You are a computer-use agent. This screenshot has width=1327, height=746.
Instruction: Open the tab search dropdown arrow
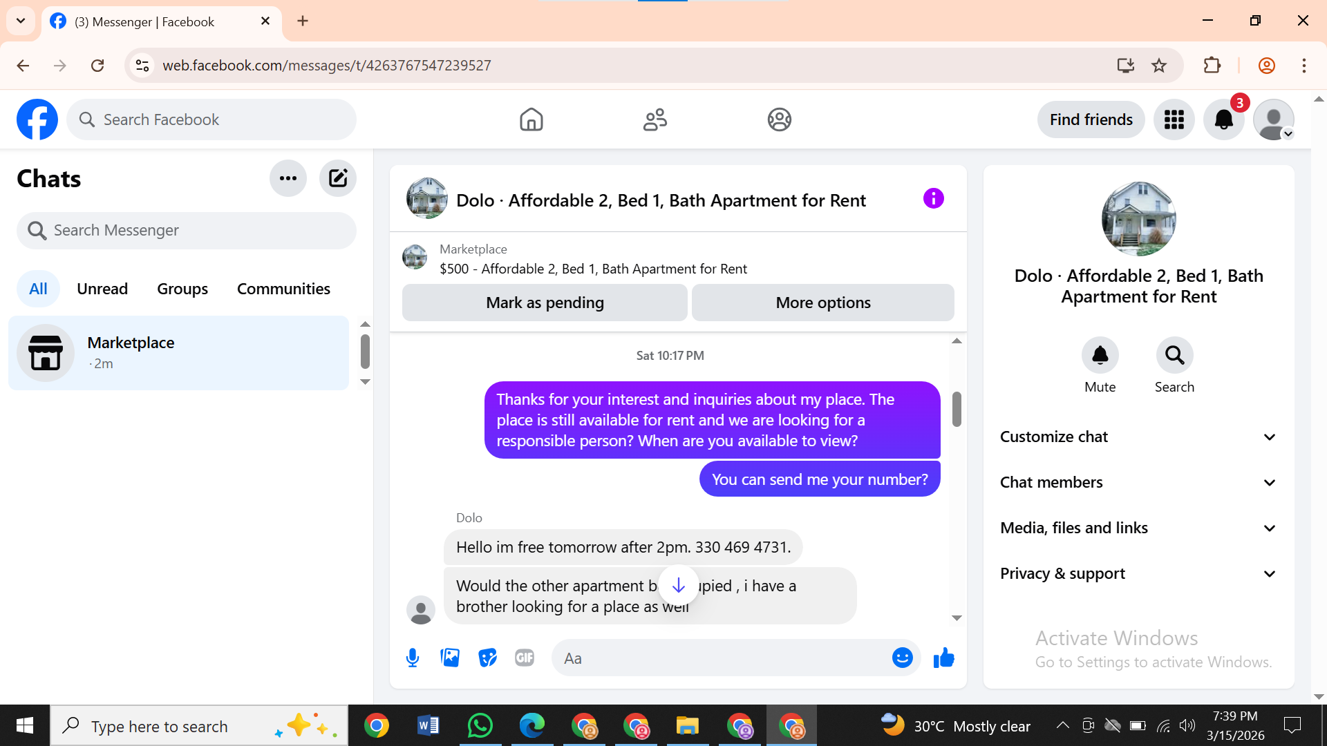pyautogui.click(x=21, y=21)
